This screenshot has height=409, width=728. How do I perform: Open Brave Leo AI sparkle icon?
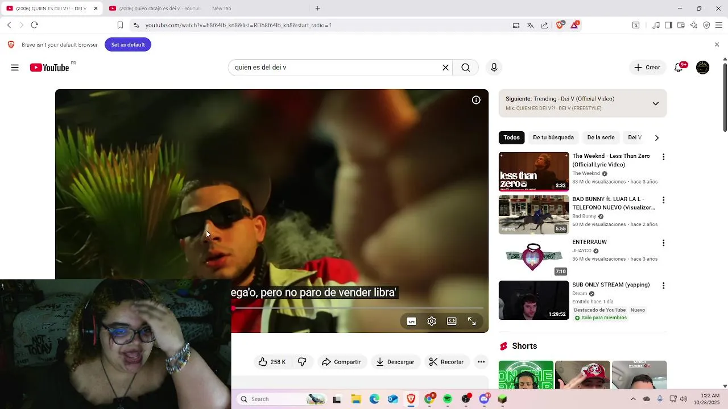coord(694,25)
